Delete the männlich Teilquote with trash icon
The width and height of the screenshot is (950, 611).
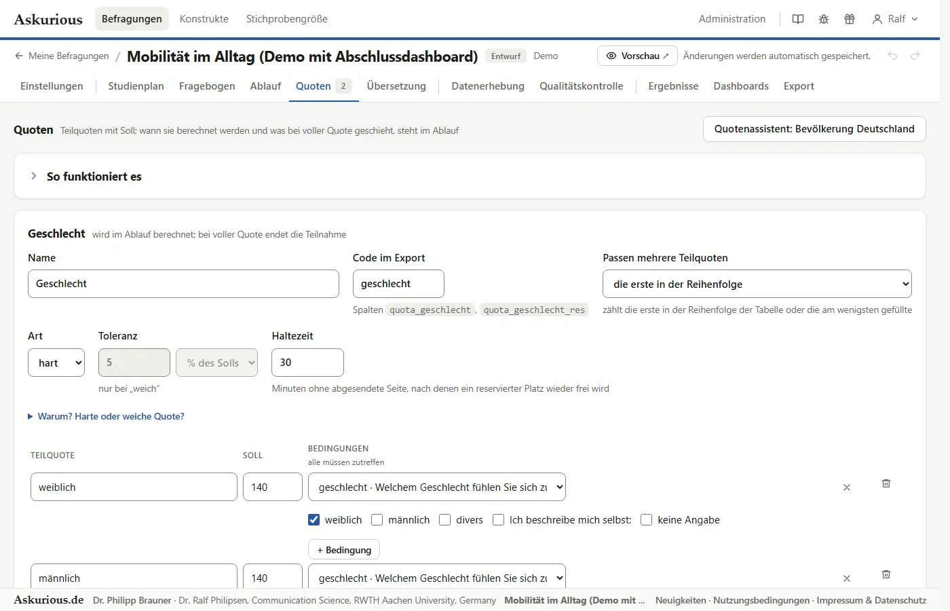[886, 574]
